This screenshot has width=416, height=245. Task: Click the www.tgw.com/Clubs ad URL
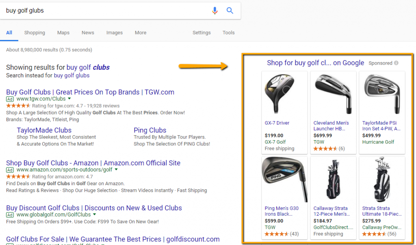[x=41, y=99]
